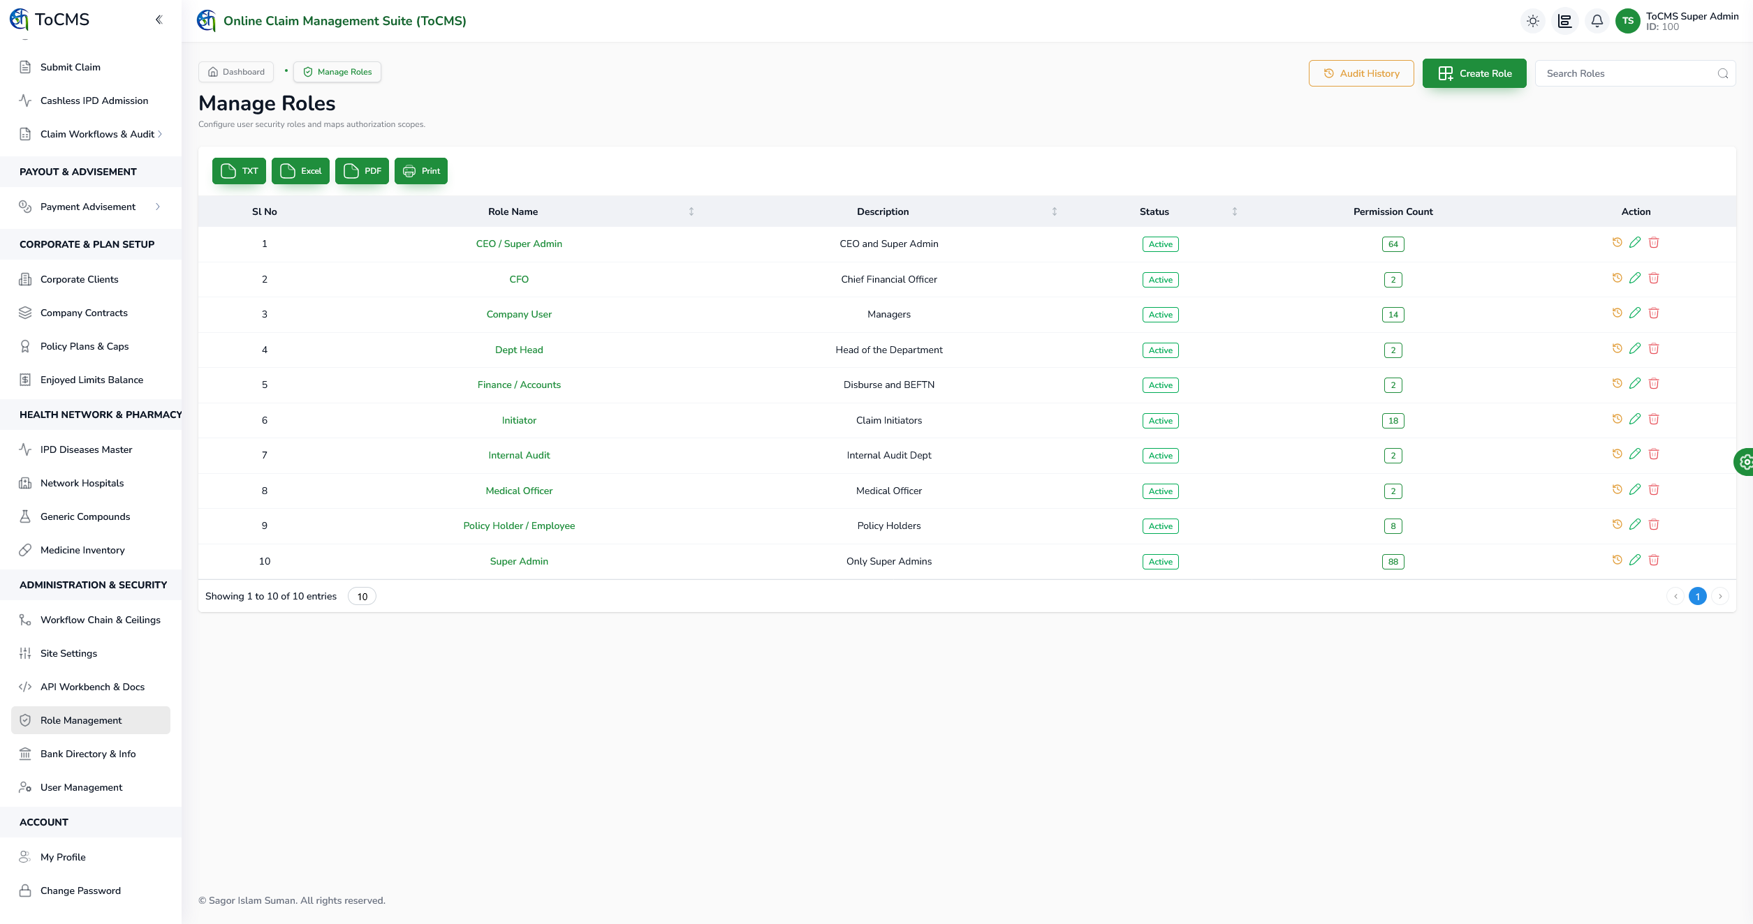Click the layout icon beside the bell

pos(1565,21)
